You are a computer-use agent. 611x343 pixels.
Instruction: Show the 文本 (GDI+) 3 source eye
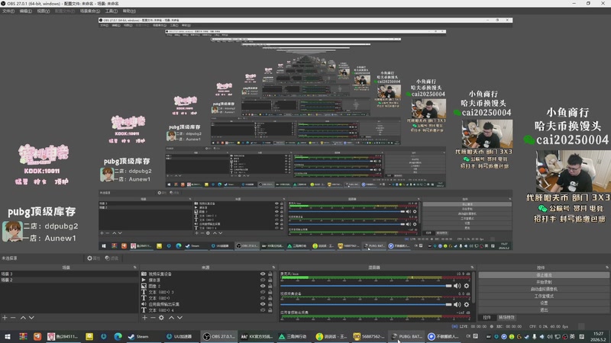[263, 292]
